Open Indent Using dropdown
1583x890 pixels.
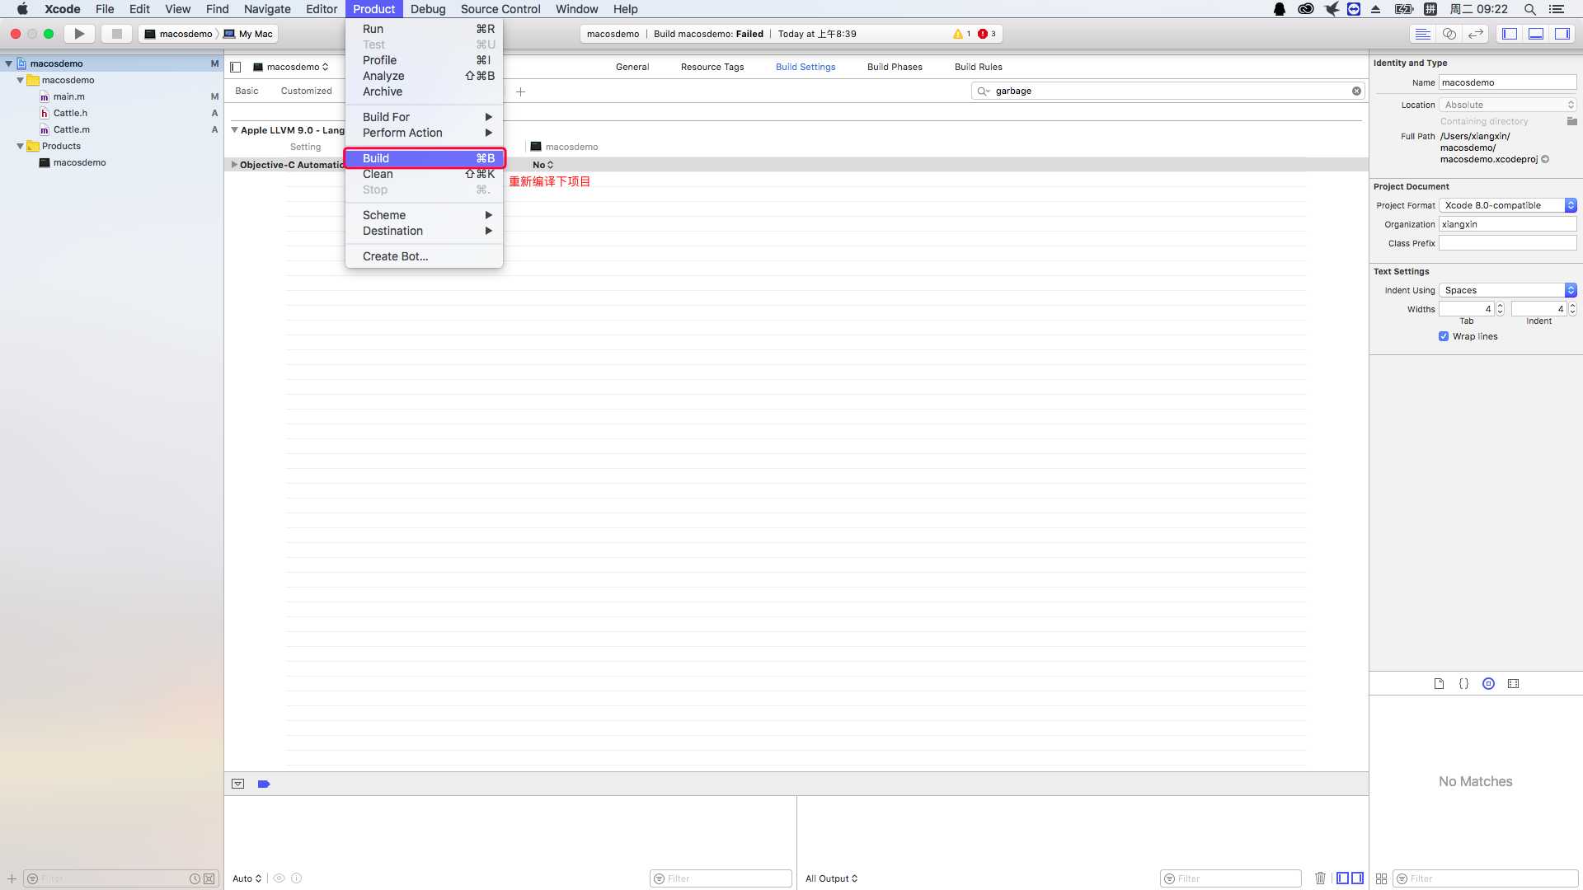pyautogui.click(x=1508, y=290)
